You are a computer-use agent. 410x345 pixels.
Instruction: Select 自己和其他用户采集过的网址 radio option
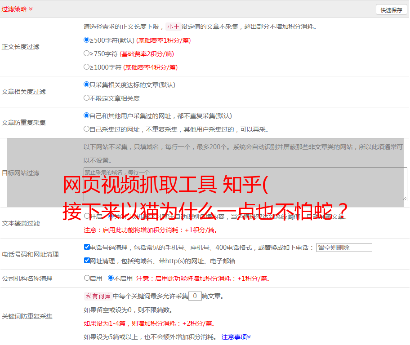click(x=87, y=115)
